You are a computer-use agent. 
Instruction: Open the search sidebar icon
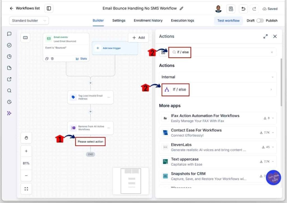pos(9,90)
